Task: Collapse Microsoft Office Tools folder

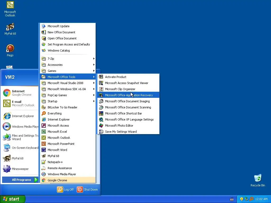Action: point(68,77)
